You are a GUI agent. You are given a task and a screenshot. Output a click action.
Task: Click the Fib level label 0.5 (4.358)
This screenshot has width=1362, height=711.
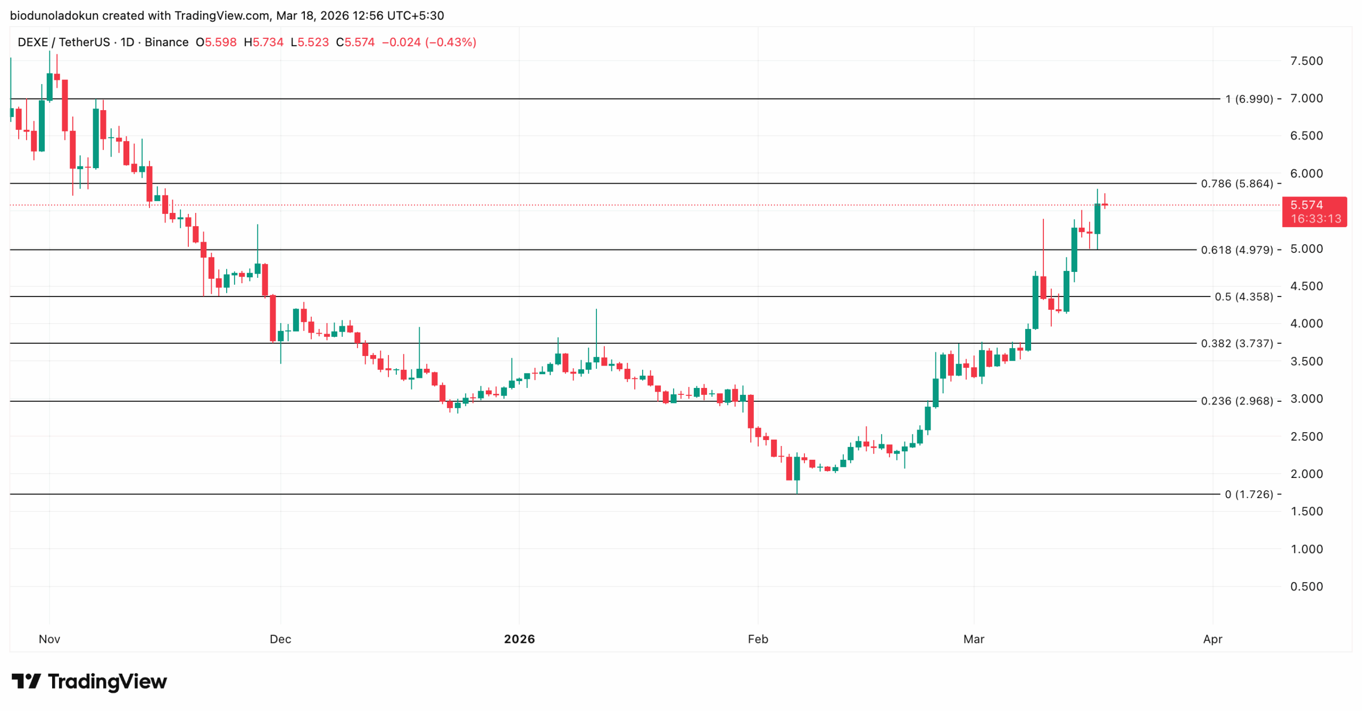point(1244,296)
